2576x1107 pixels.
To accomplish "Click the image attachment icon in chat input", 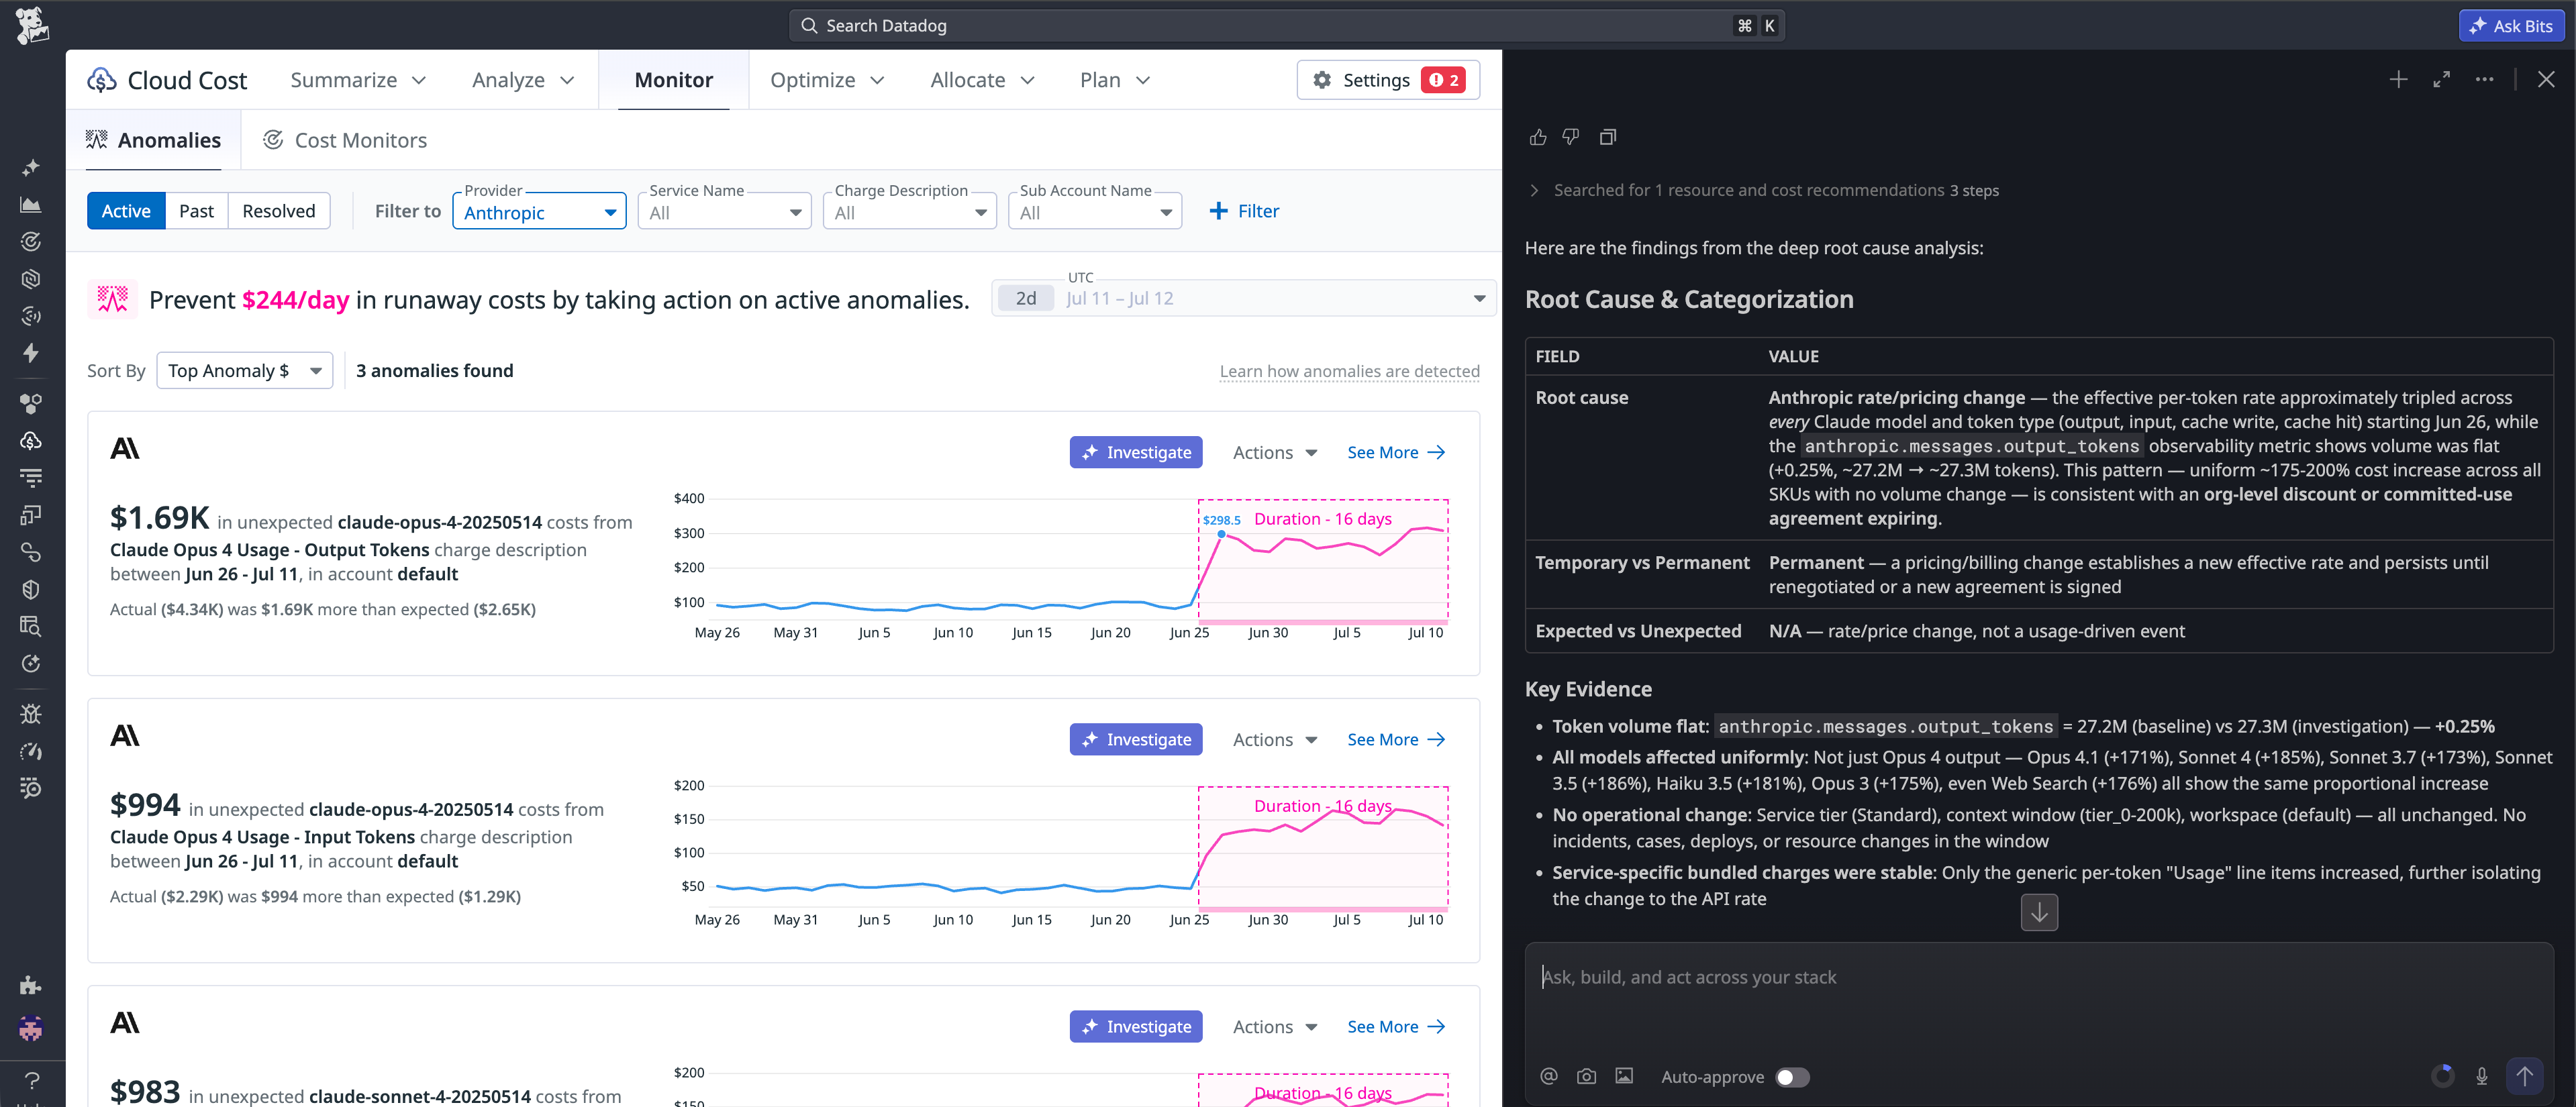I will pos(1624,1077).
